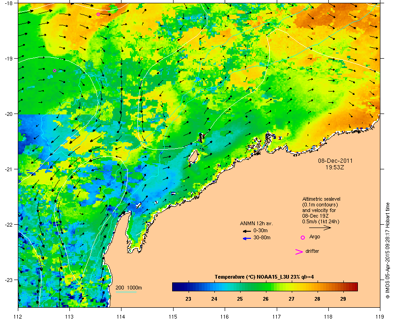
Task: Click the '200 1000m' isobath label
Action: pos(129,288)
